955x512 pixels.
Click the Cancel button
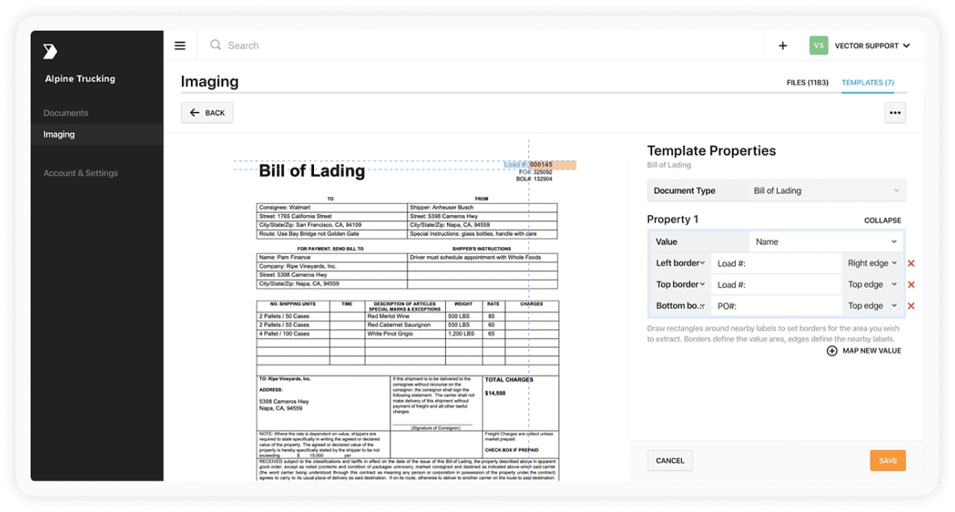tap(670, 460)
